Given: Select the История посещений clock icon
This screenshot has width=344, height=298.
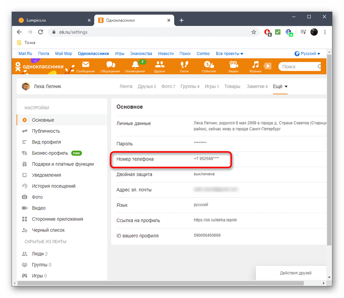Looking at the screenshot, I should click(x=24, y=186).
